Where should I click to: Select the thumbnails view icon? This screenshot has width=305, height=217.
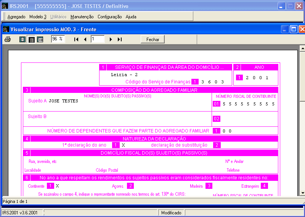click(40, 40)
